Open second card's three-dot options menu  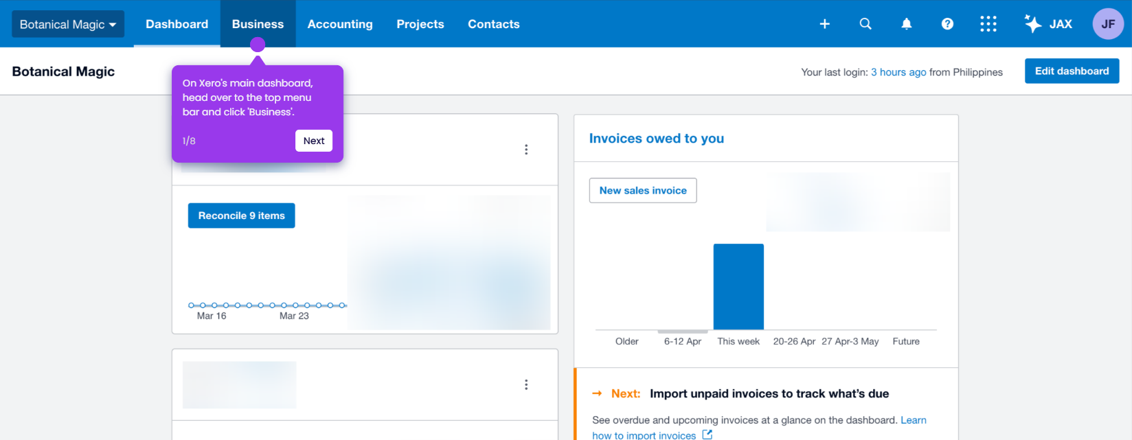pyautogui.click(x=526, y=384)
